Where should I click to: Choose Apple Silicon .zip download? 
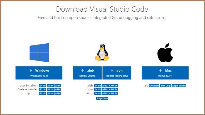(x=179, y=86)
